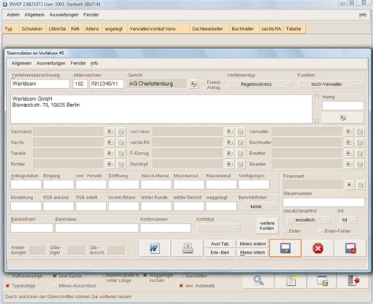
Task: Click the Finanzamt delete icon
Action: (360, 185)
